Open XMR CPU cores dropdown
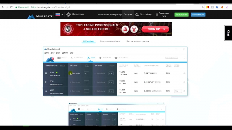The image size is (232, 130). 86,91
